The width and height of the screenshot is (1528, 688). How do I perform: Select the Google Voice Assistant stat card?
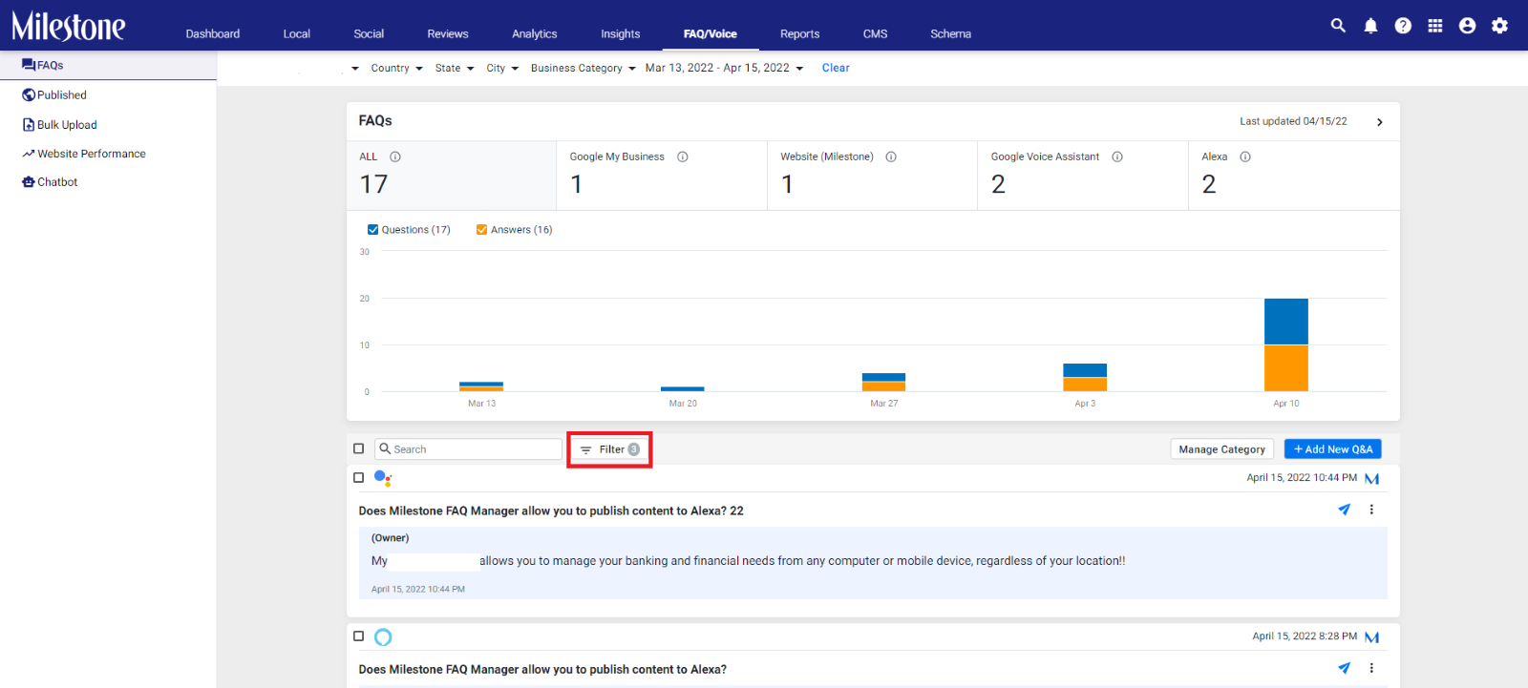pyautogui.click(x=1083, y=176)
